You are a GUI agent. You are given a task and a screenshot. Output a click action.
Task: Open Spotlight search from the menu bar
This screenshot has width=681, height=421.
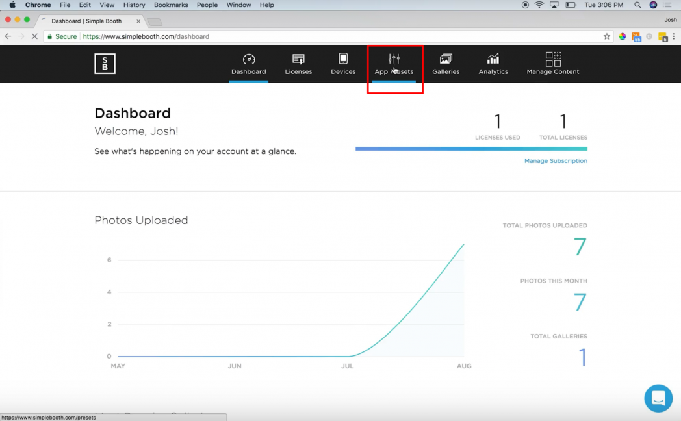(x=637, y=5)
